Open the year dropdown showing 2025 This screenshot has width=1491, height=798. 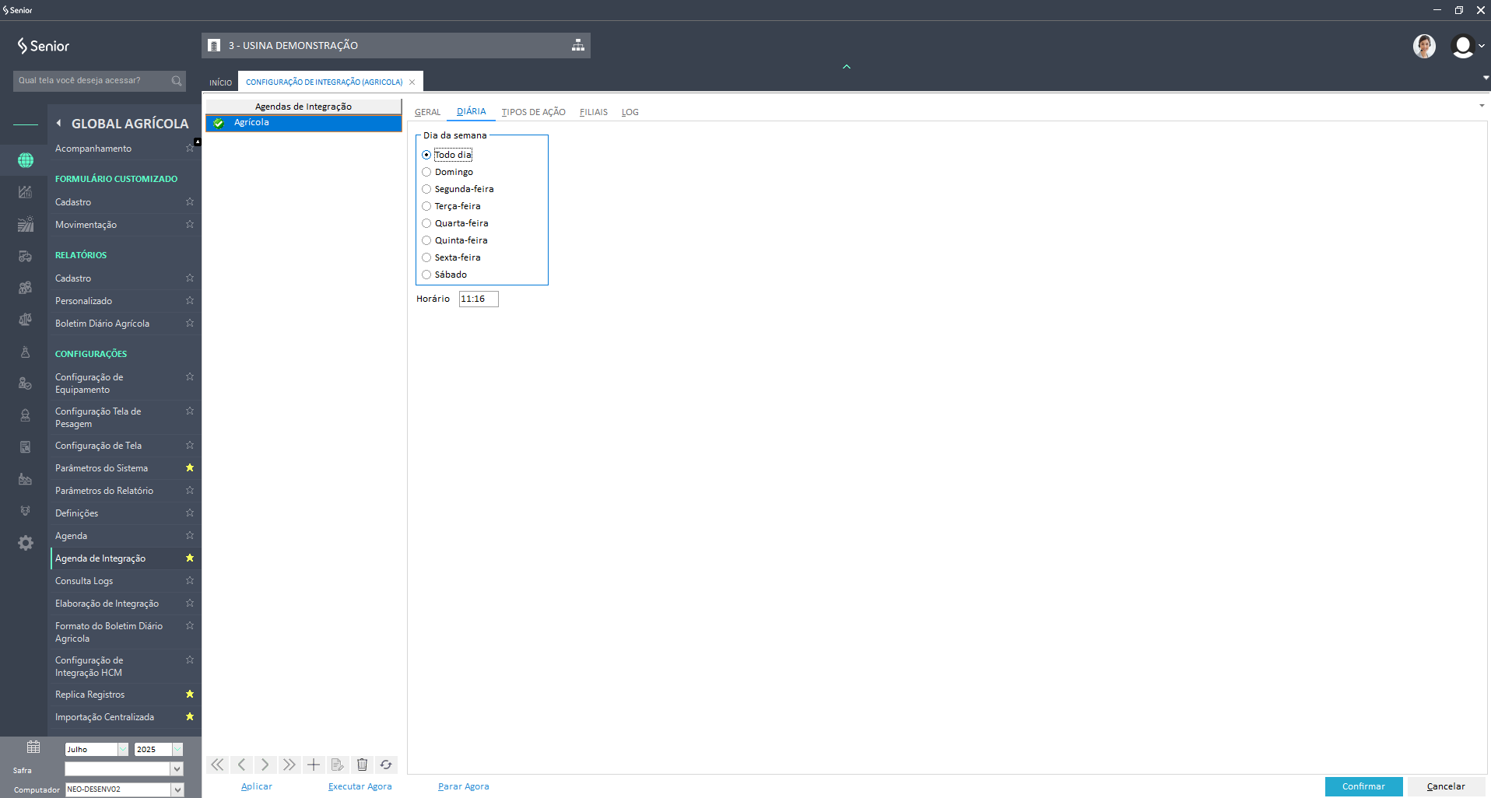(177, 749)
